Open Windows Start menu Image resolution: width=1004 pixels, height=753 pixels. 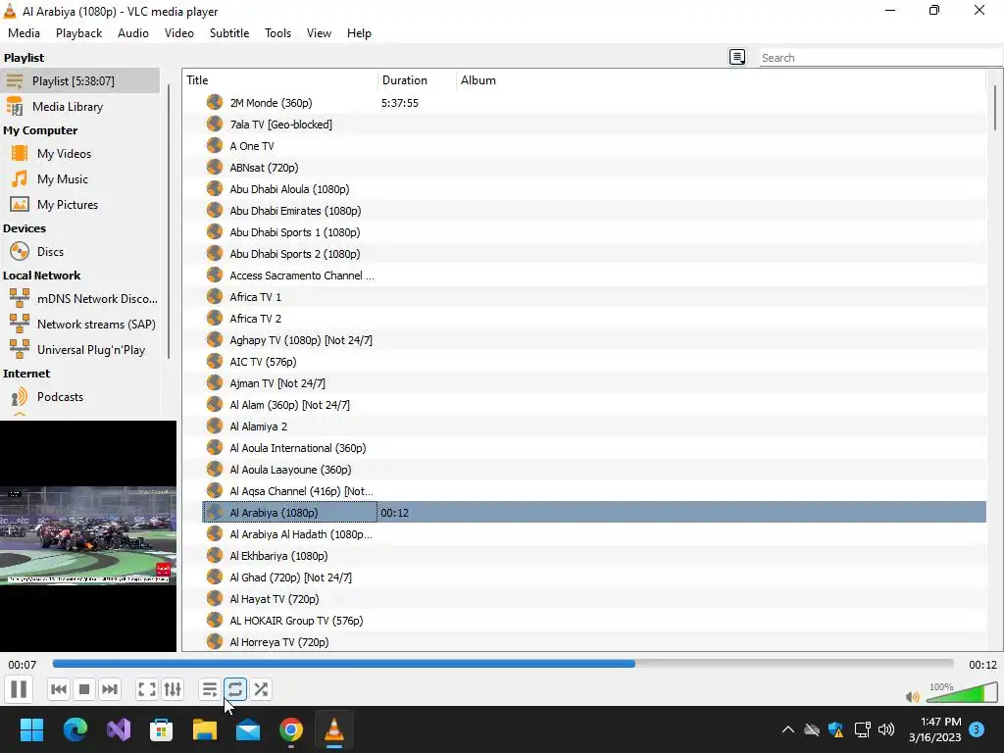[x=31, y=729]
